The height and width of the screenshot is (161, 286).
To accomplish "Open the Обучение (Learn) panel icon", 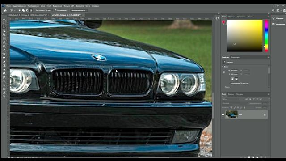I will tap(273, 18).
